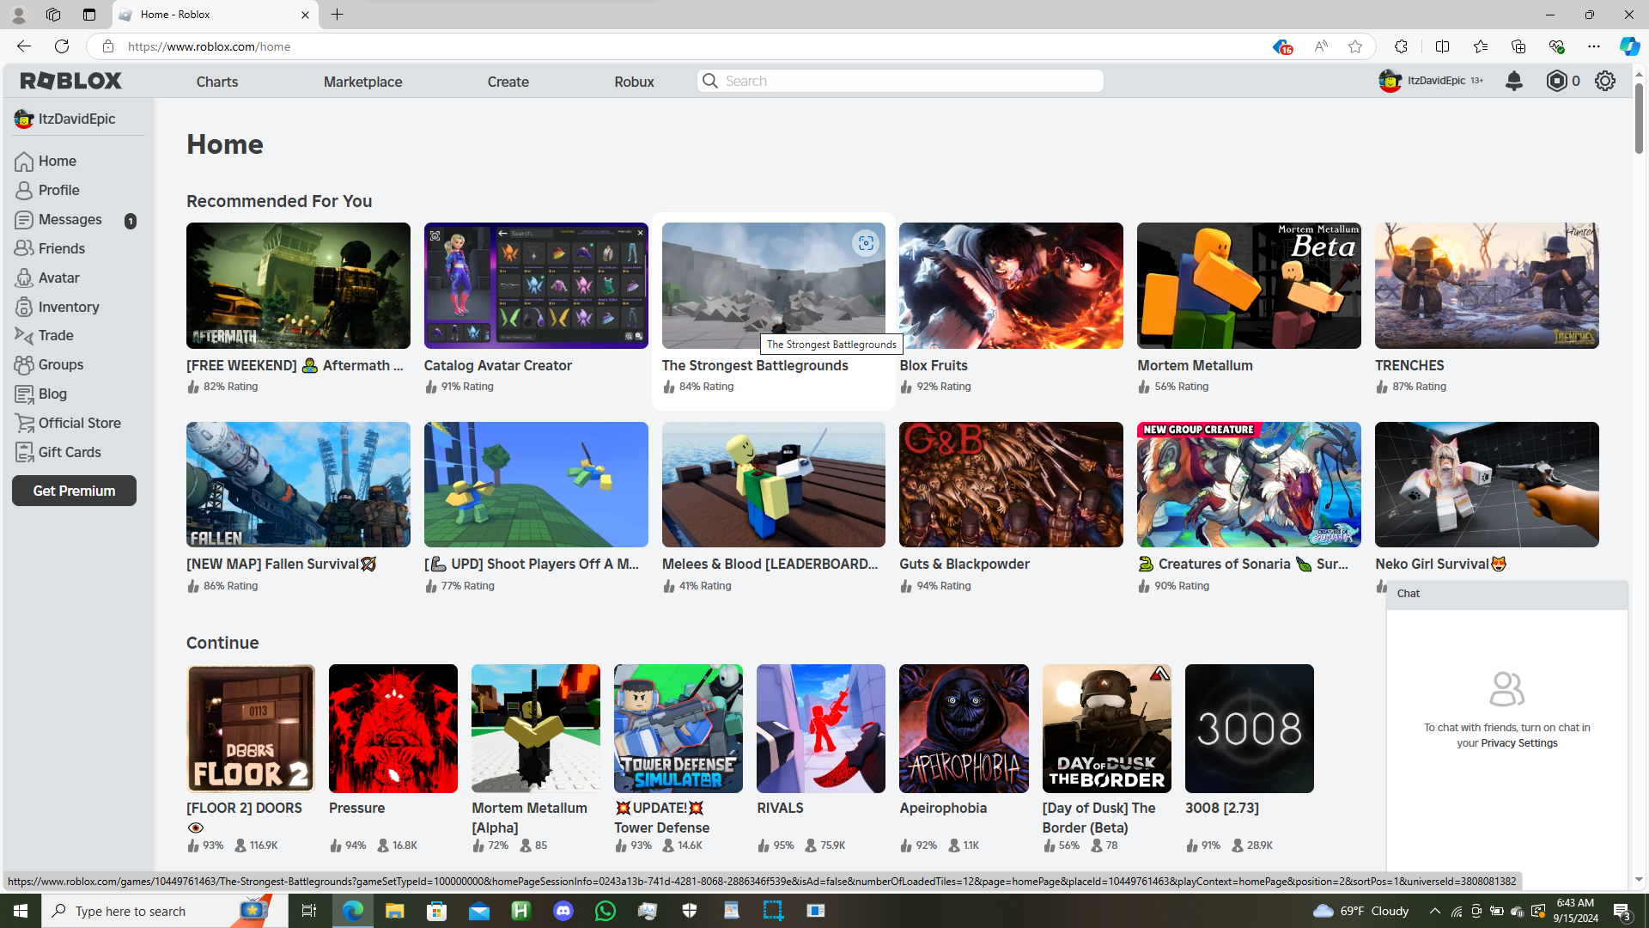Open the Profile sidebar icon
Screen dimensions: 1649x928
click(x=24, y=191)
